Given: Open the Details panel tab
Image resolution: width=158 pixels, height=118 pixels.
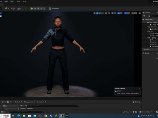Looking at the screenshot, I should [146, 53].
